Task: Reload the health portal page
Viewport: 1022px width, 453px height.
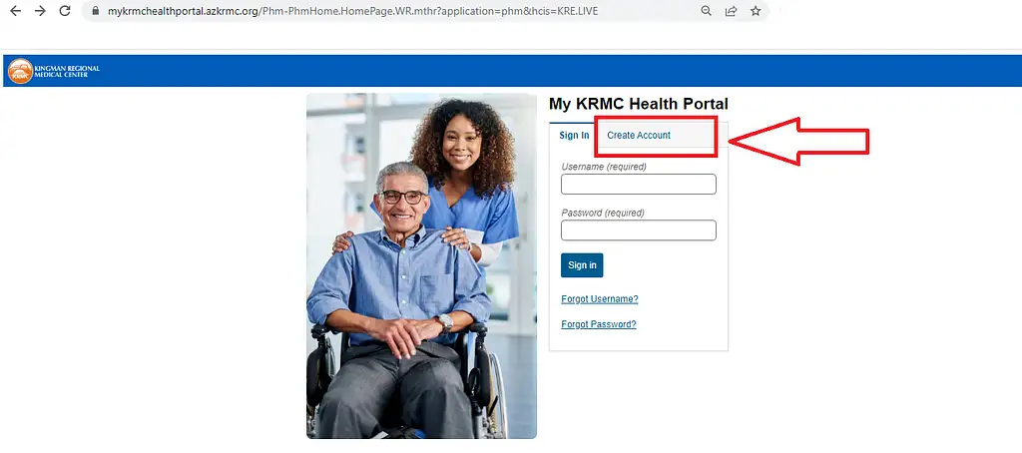Action: (65, 11)
